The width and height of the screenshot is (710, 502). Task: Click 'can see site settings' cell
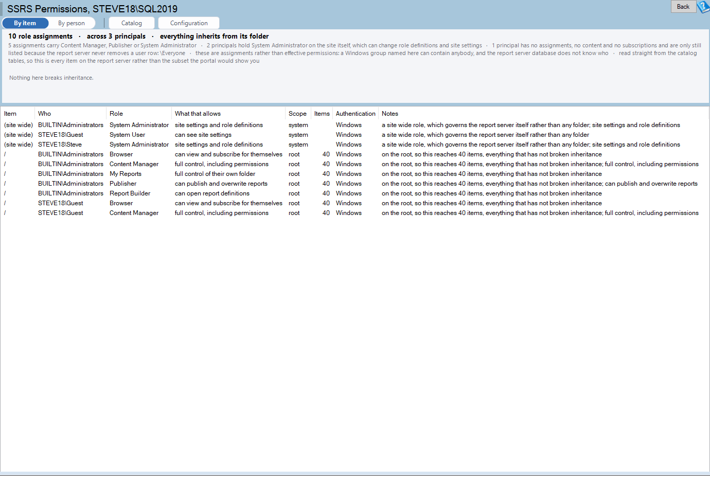coord(203,135)
